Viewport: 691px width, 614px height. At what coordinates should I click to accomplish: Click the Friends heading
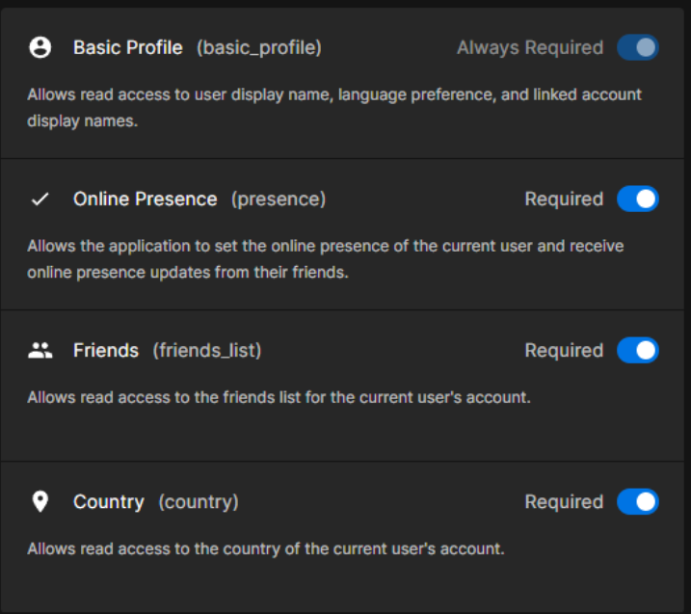[106, 351]
